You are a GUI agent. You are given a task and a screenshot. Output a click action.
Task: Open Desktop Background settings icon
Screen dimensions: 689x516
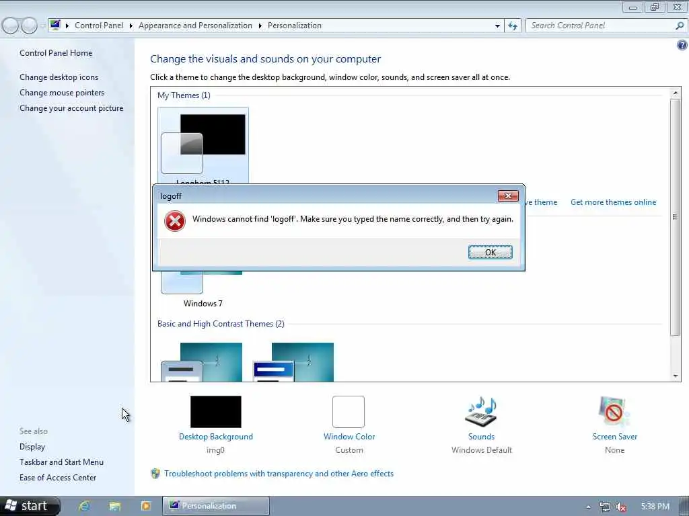pos(216,412)
